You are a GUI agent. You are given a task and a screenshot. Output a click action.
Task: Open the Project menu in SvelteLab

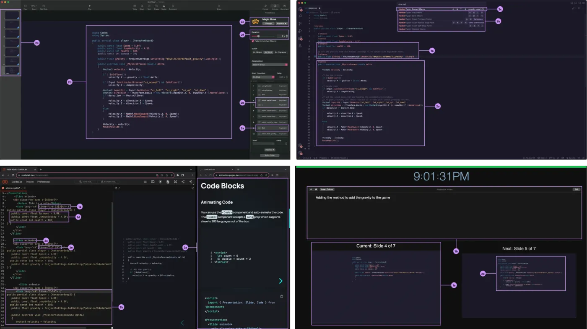pyautogui.click(x=30, y=182)
